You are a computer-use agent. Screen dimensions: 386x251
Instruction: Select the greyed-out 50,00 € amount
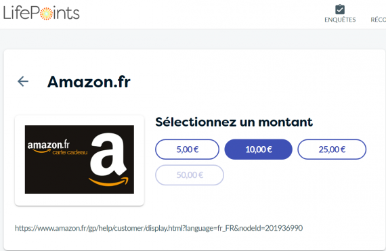(x=190, y=175)
